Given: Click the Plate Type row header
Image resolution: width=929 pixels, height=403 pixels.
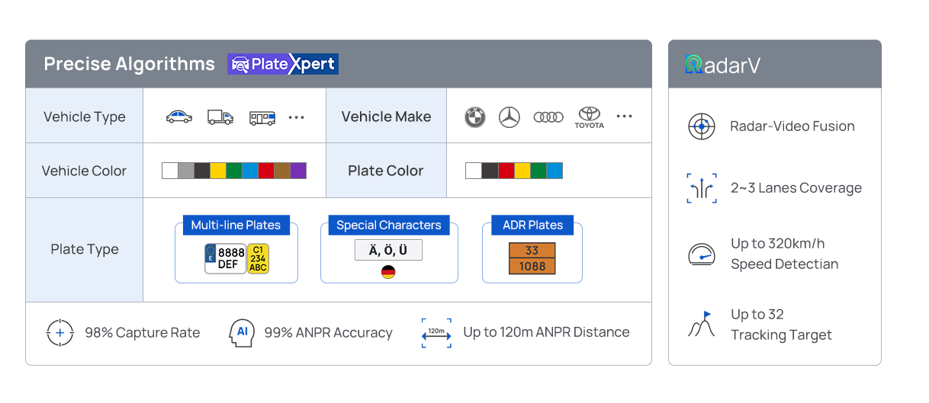Looking at the screenshot, I should pyautogui.click(x=85, y=250).
